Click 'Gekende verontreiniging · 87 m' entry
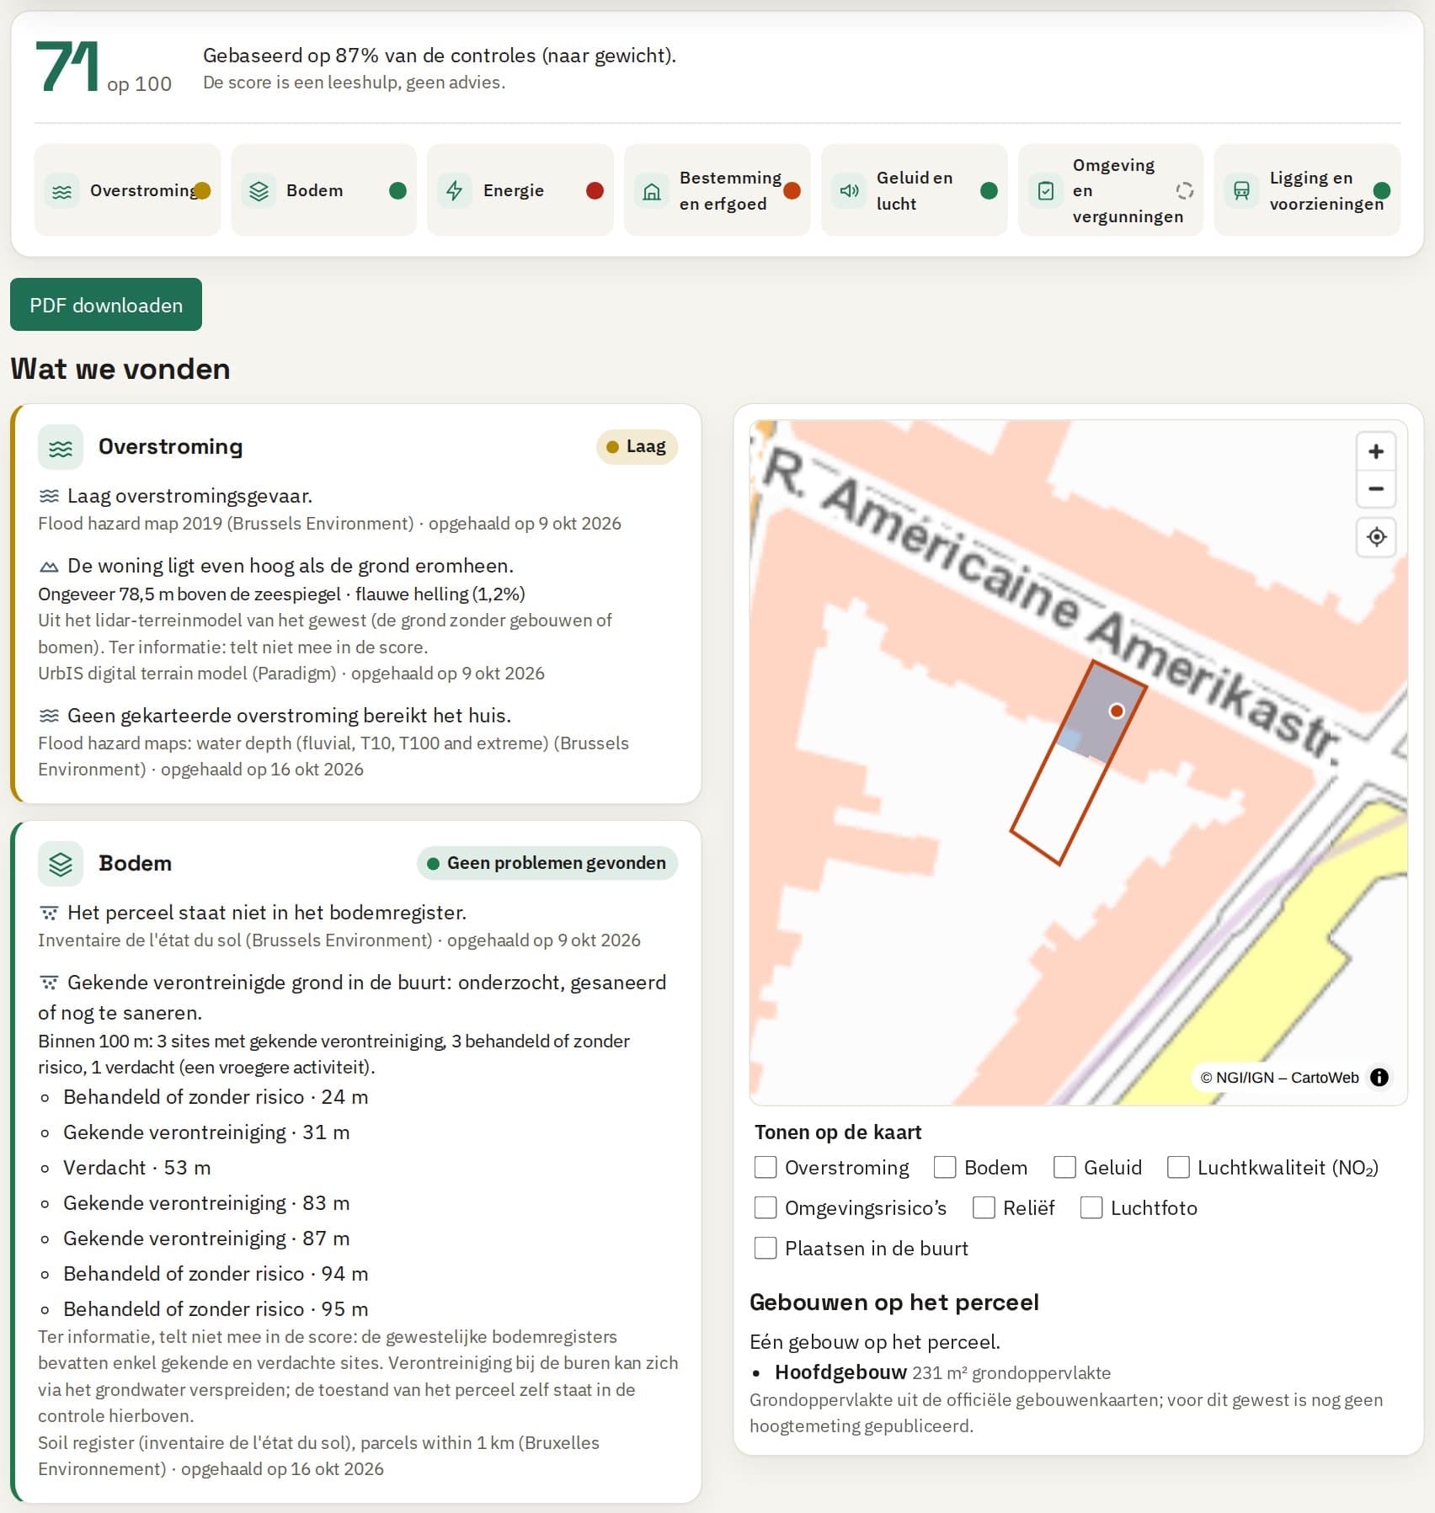 pyautogui.click(x=206, y=1239)
